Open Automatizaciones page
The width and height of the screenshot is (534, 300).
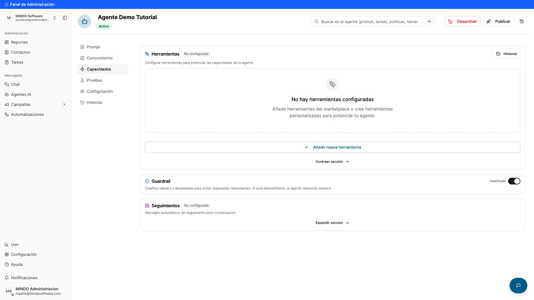36,114
